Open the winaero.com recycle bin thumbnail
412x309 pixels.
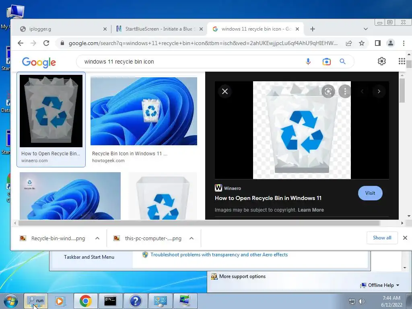coord(51,111)
